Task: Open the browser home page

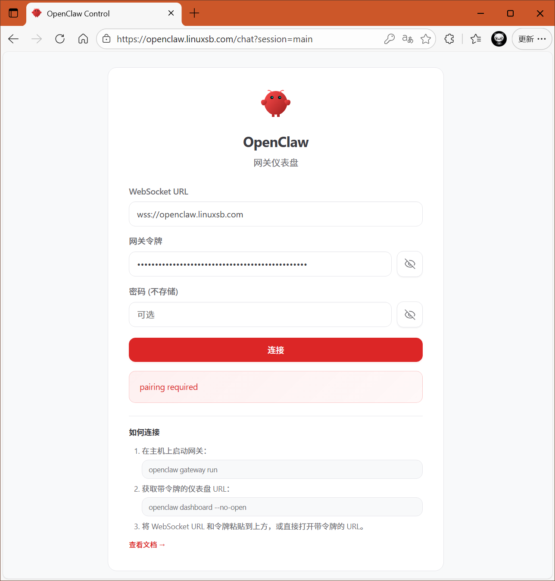Action: click(83, 39)
